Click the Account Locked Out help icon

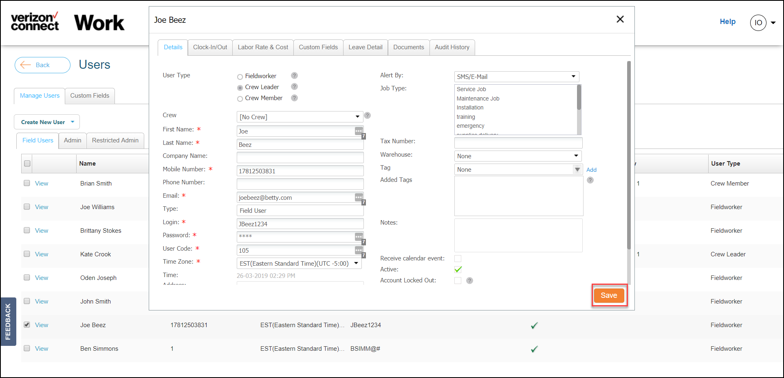pos(469,281)
